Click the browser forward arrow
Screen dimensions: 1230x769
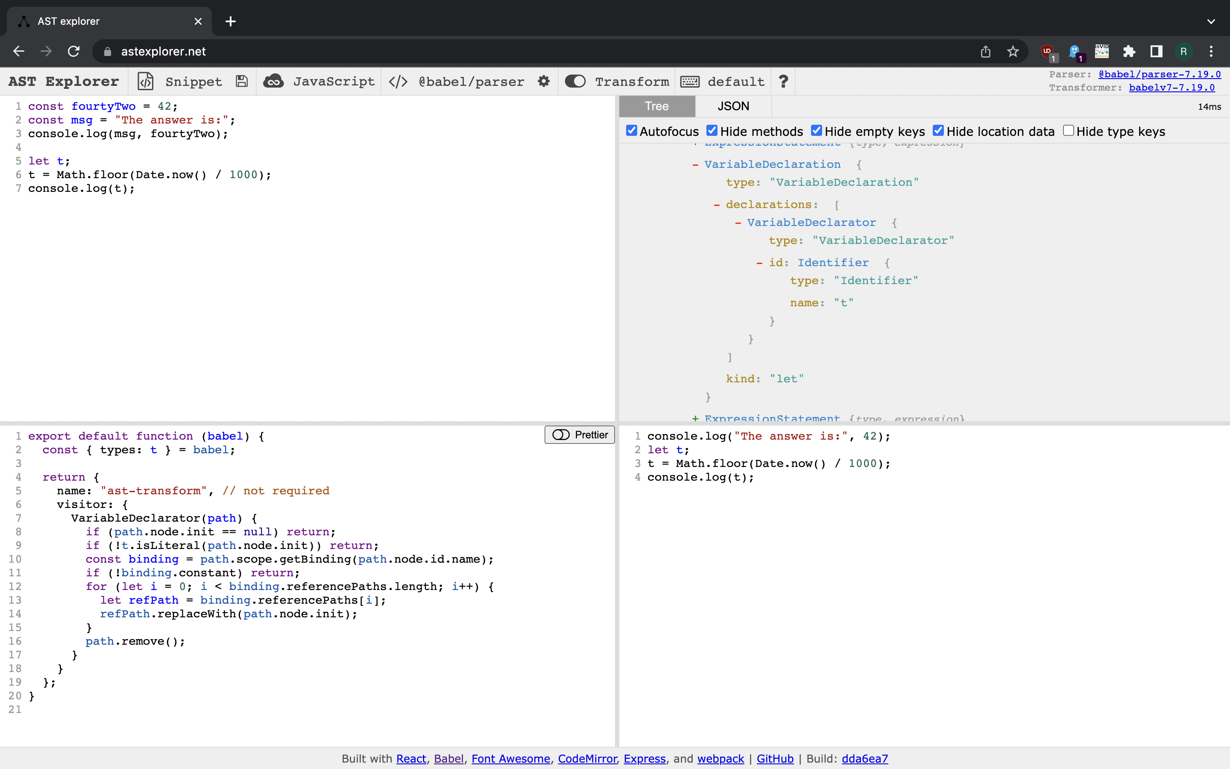[x=46, y=51]
